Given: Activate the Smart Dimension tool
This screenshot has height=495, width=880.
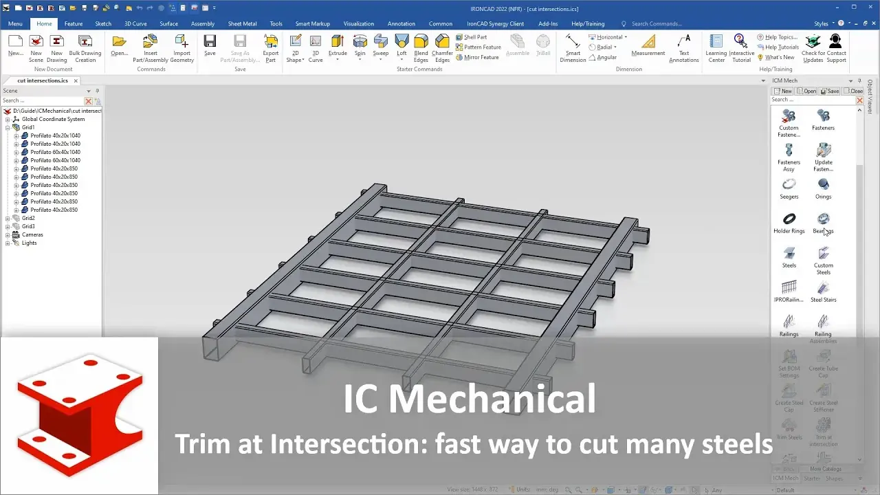Looking at the screenshot, I should (573, 47).
